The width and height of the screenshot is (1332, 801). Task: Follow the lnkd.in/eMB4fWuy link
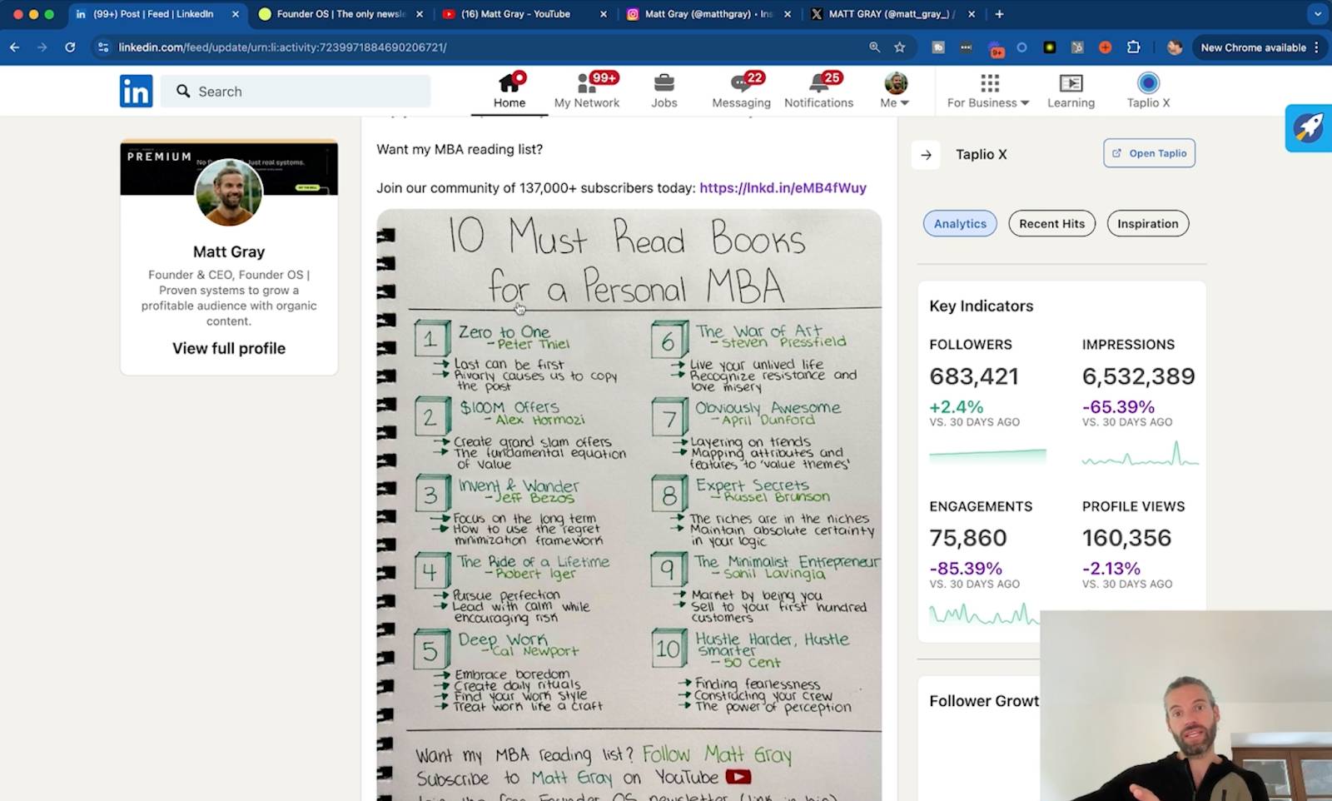[x=783, y=187]
